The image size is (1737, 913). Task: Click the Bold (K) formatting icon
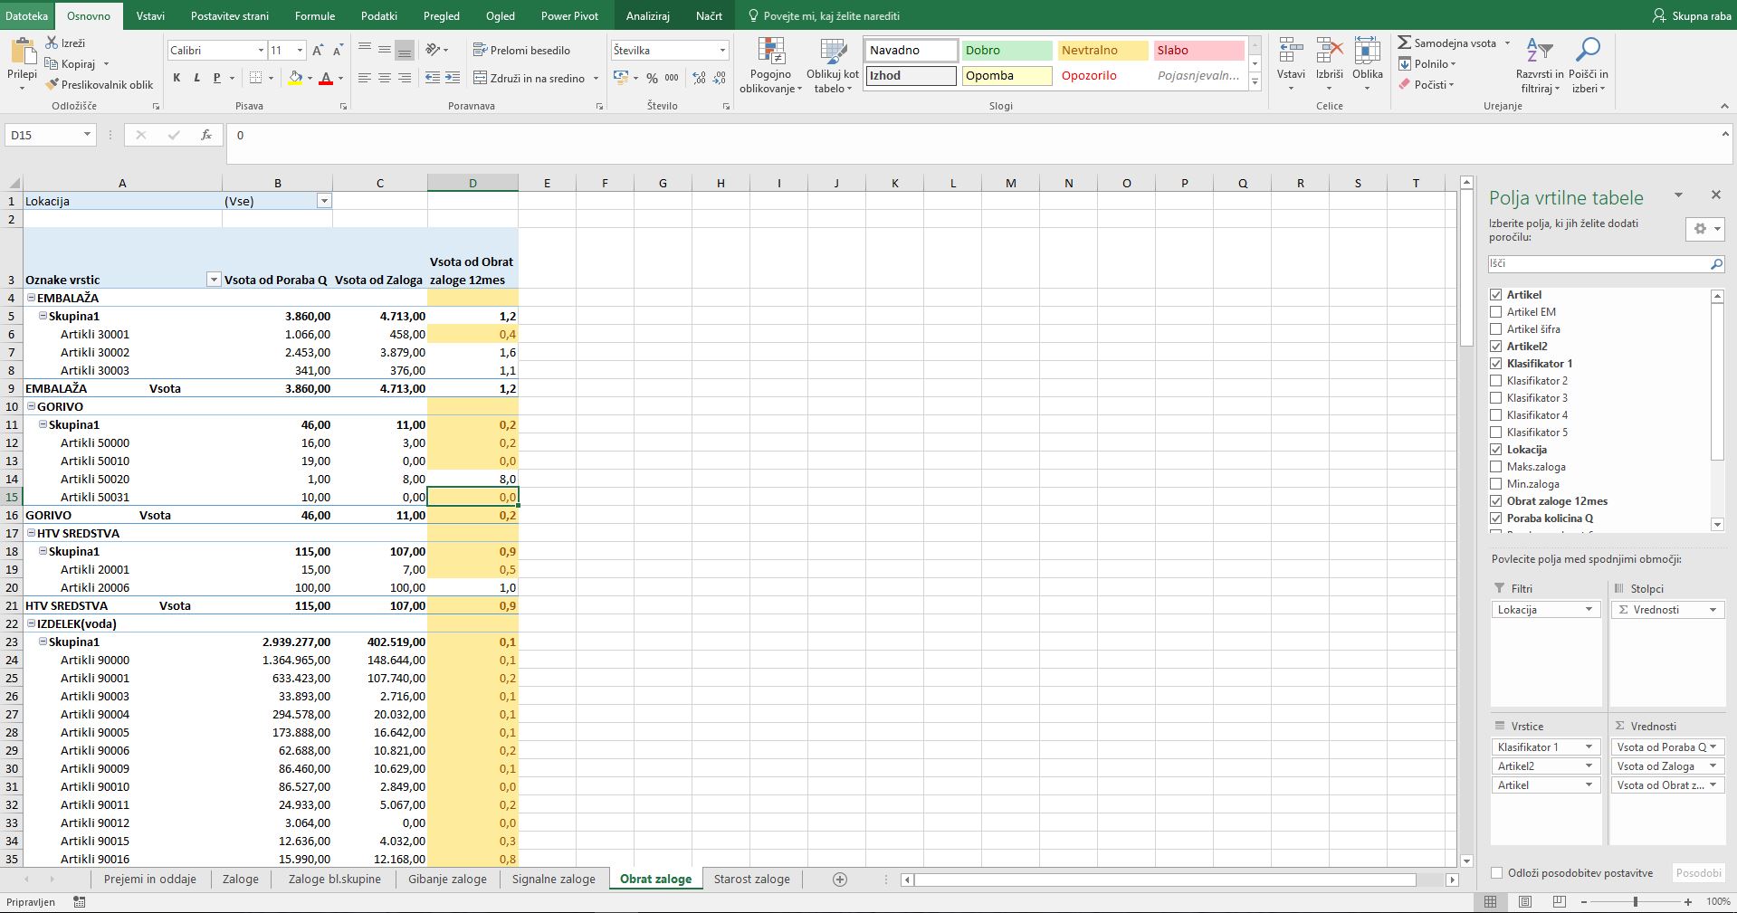pyautogui.click(x=177, y=78)
